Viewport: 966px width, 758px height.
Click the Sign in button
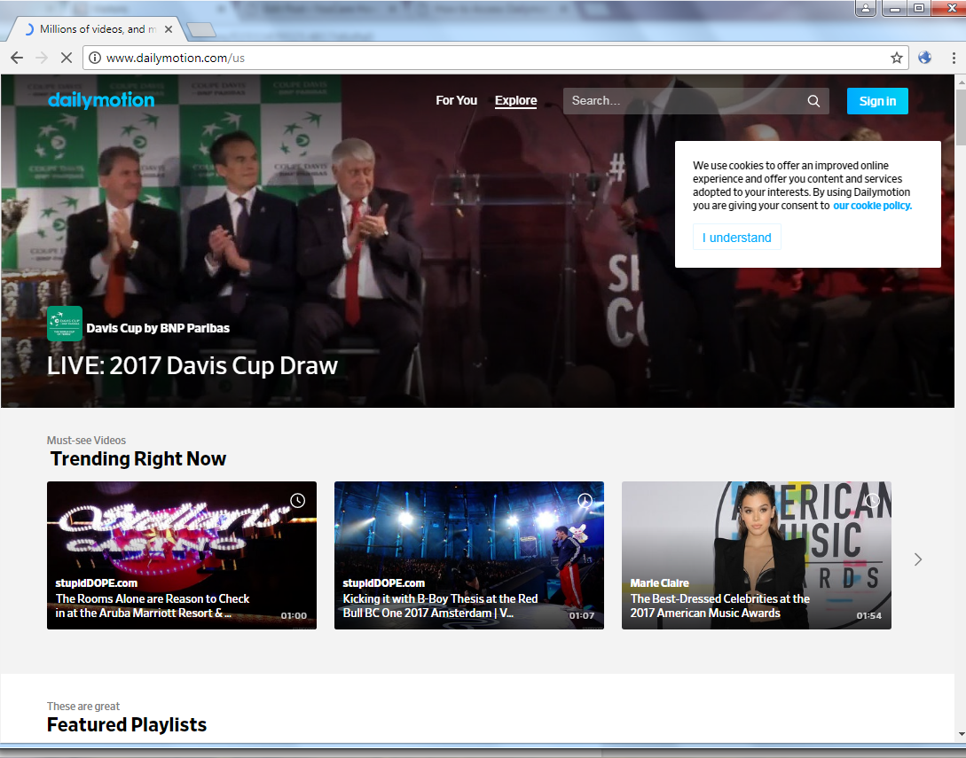pyautogui.click(x=877, y=101)
